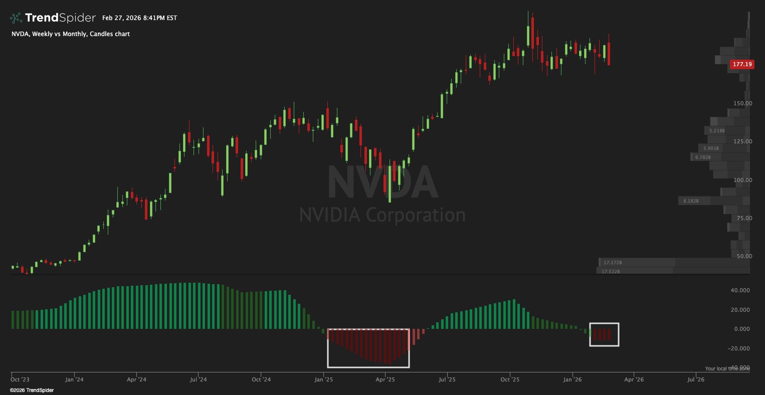Select the 50.00 price axis label

(744, 256)
